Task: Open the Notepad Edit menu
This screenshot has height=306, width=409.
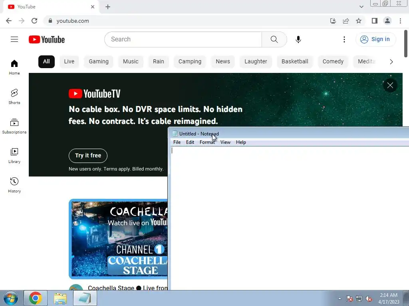Action: click(190, 142)
